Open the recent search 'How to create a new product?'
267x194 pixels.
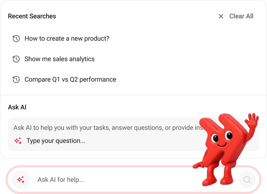(67, 38)
